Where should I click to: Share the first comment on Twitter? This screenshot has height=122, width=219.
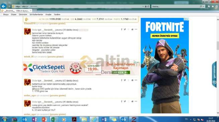[125, 29]
